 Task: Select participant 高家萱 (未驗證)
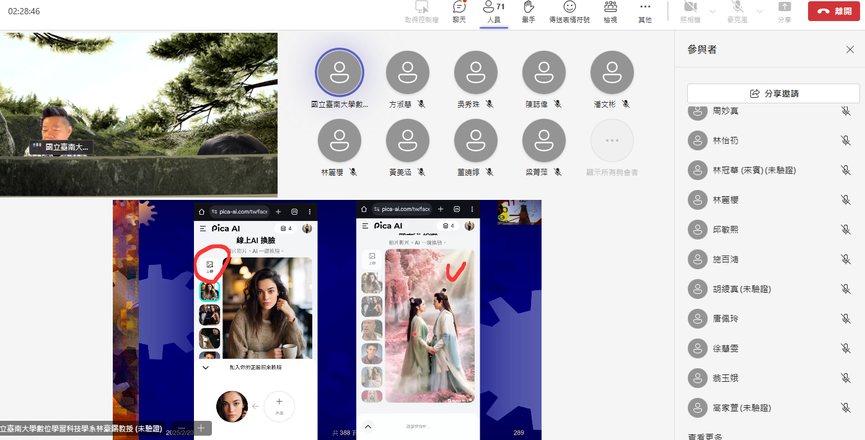(770, 408)
